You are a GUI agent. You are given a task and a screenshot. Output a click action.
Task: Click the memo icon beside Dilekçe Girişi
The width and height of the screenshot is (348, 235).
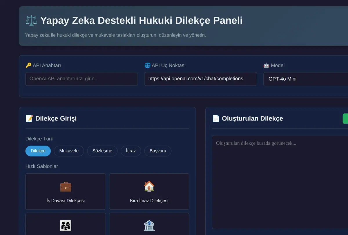29,118
